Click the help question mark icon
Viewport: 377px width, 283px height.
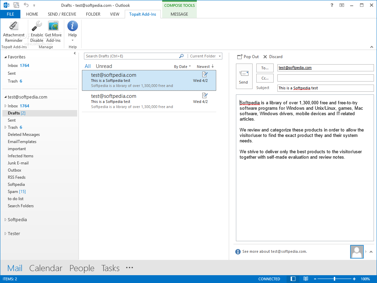[x=332, y=5]
